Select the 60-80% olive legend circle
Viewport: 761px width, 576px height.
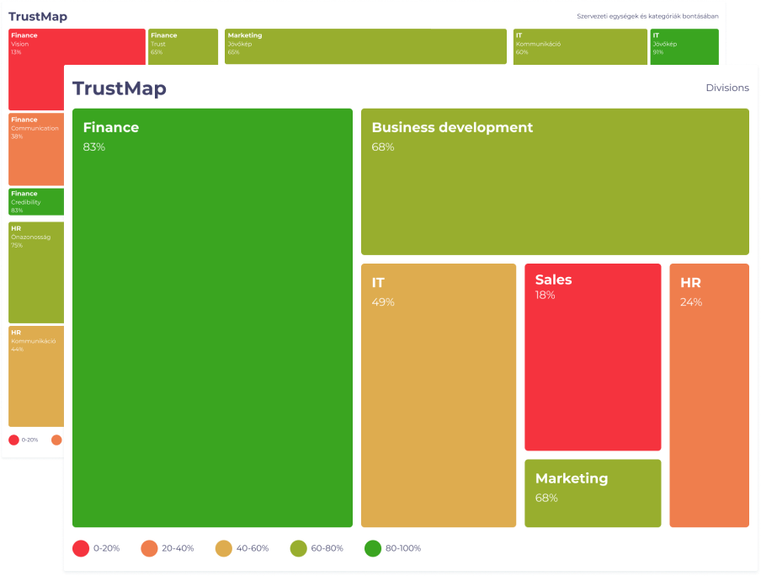point(299,548)
